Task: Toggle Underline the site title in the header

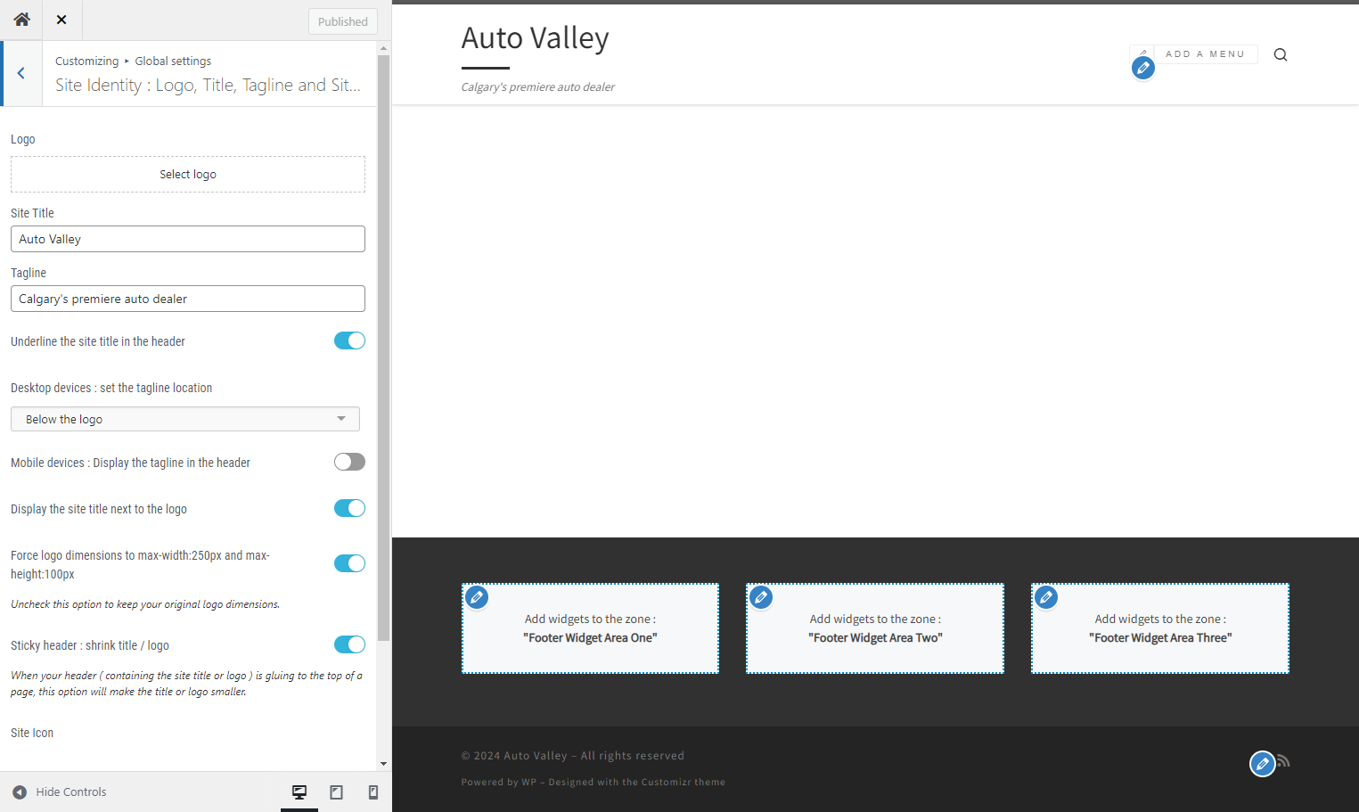Action: [349, 340]
